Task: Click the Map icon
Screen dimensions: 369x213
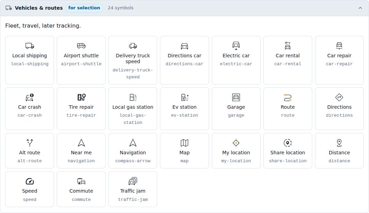Action: (184, 143)
